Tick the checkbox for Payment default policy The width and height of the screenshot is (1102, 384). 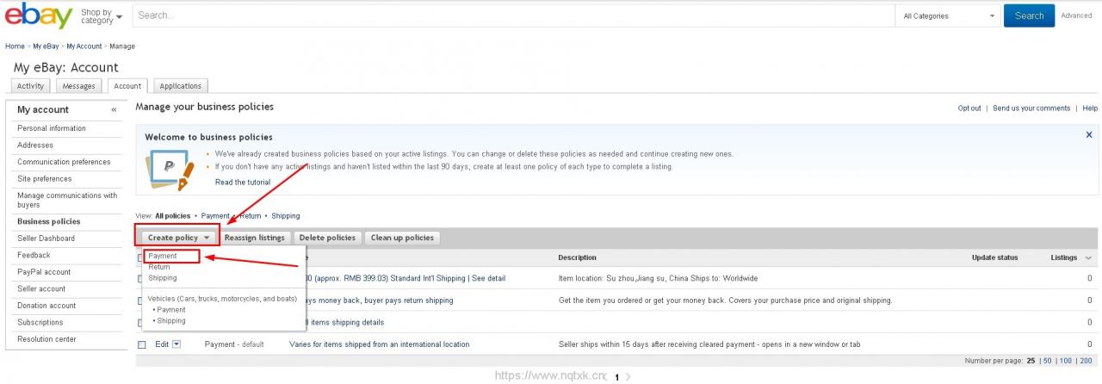pos(142,344)
